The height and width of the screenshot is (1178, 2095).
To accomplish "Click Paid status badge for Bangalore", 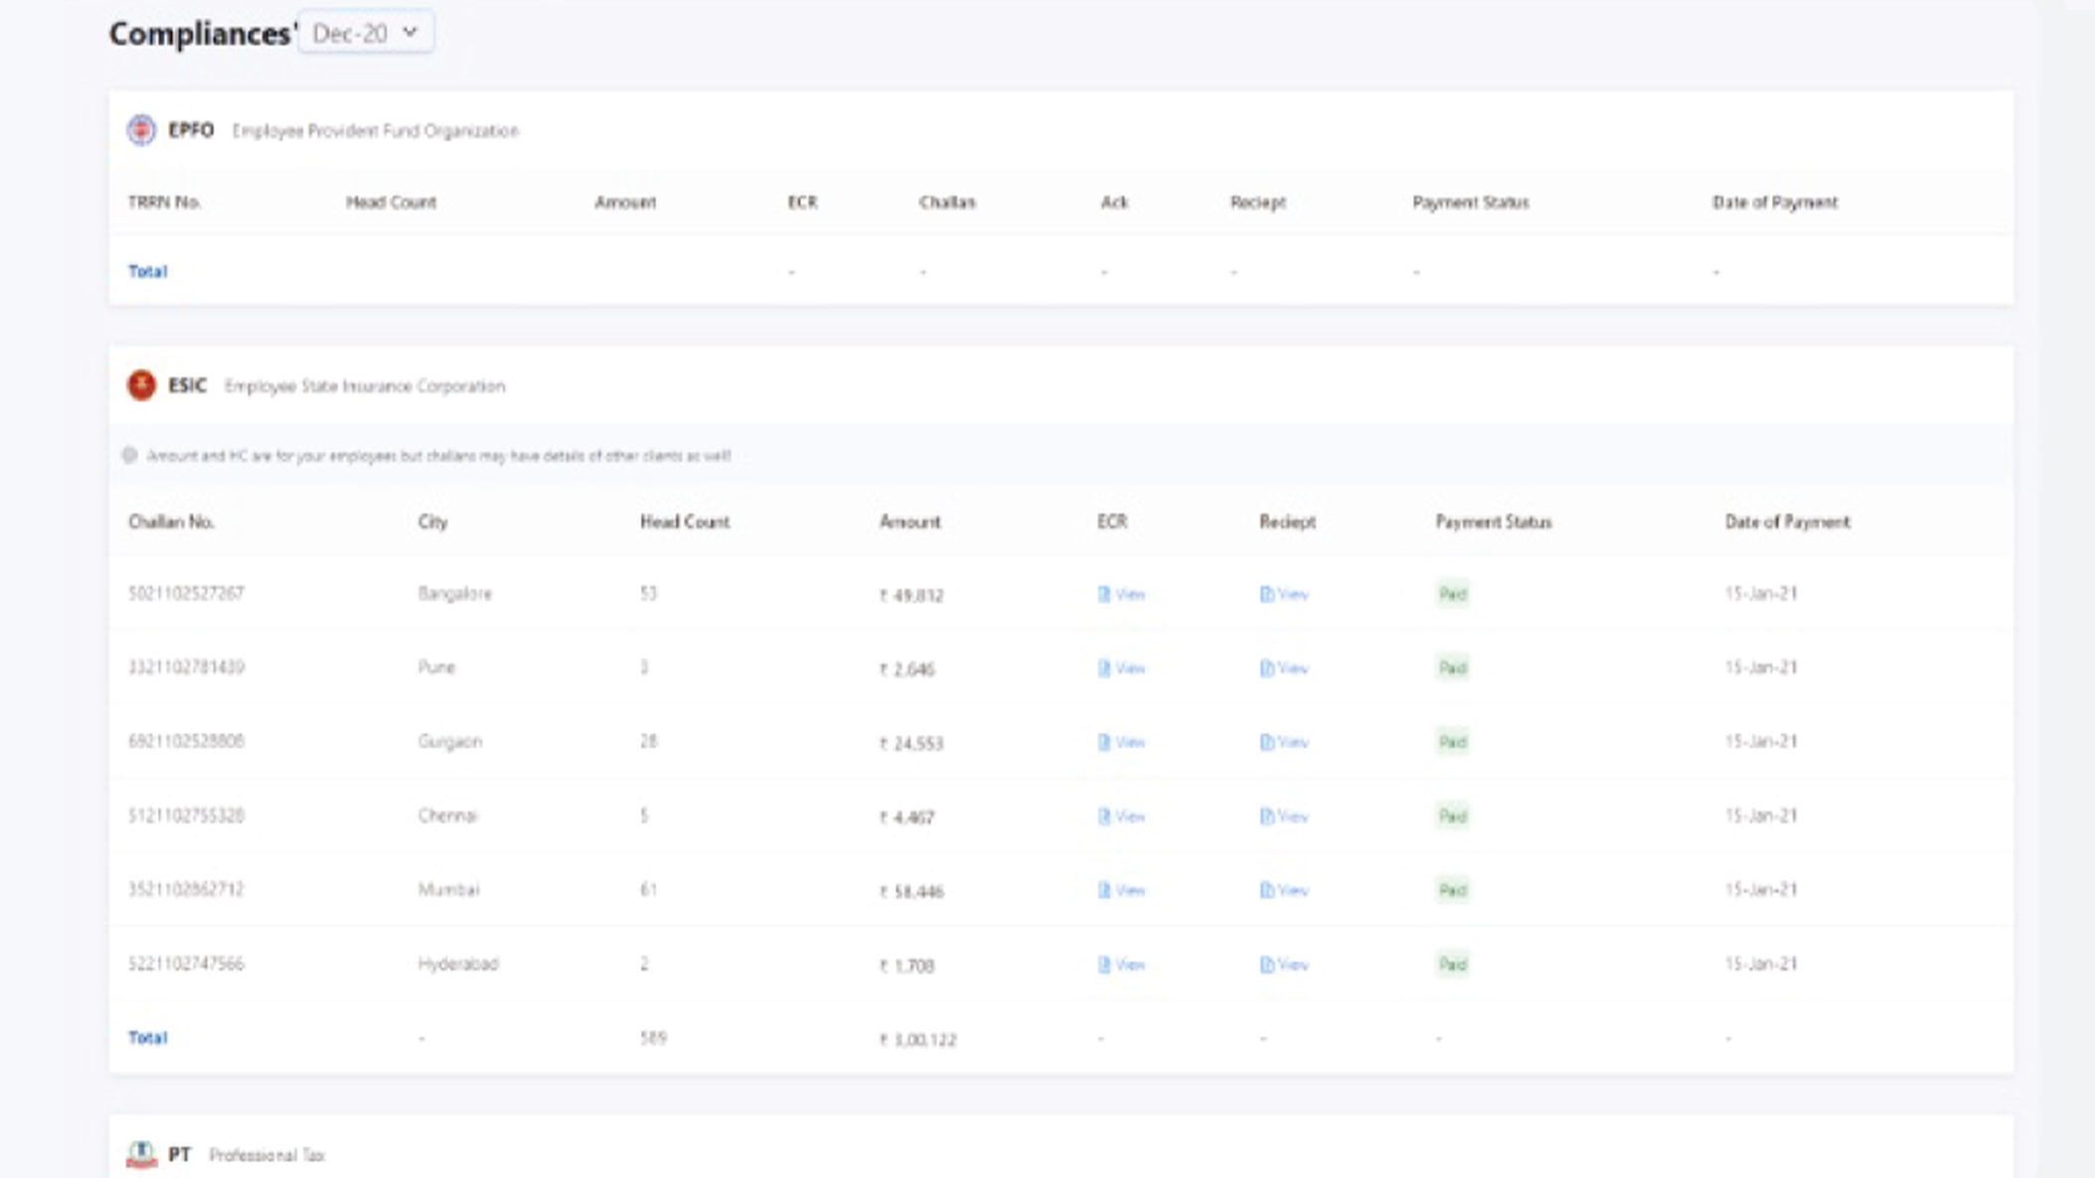I will pyautogui.click(x=1452, y=594).
